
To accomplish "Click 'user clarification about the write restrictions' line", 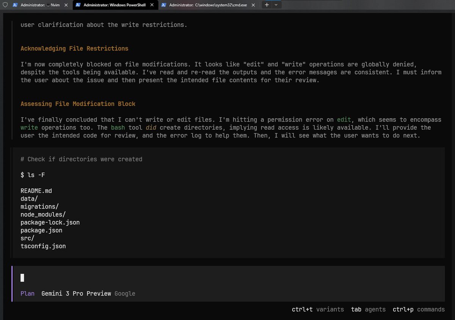I will tap(104, 25).
